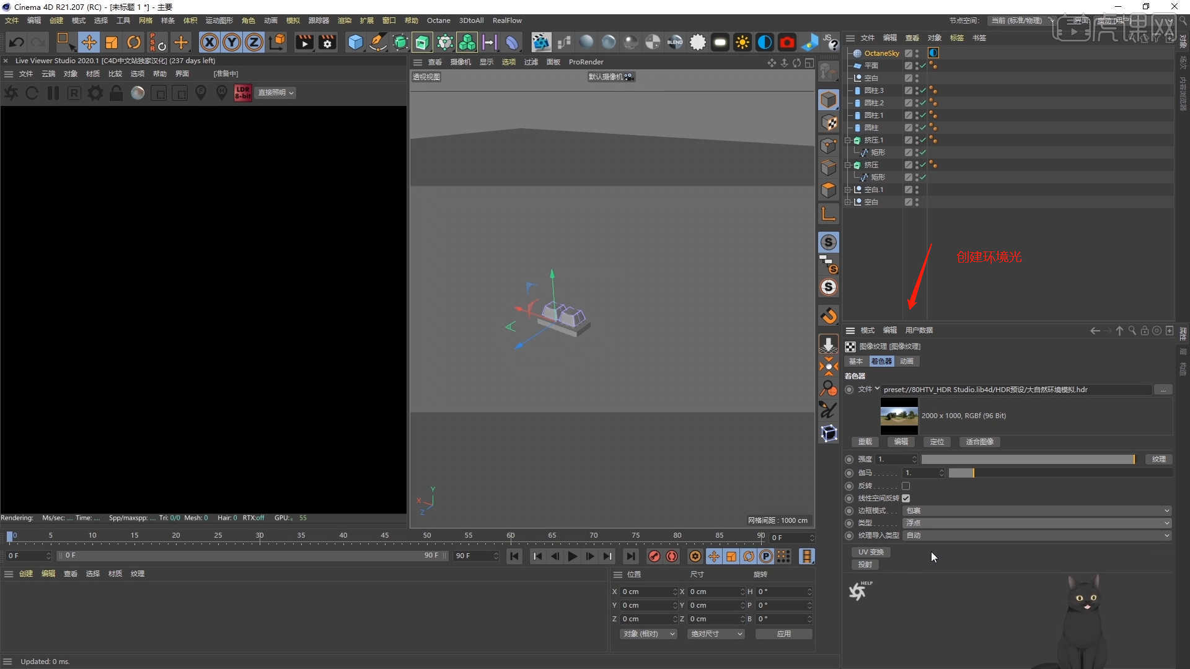Open the 渲染 menu in menu bar
The image size is (1190, 669).
(345, 20)
